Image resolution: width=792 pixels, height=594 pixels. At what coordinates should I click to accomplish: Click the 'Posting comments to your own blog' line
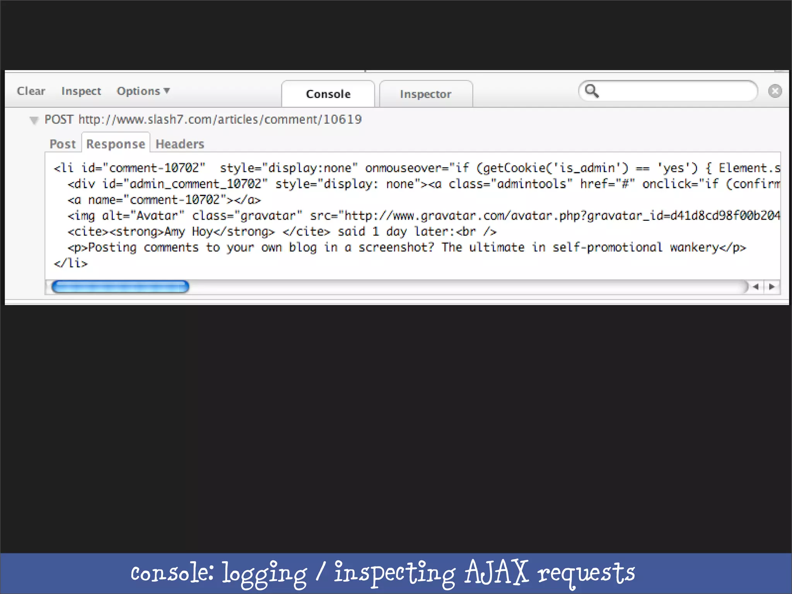(x=407, y=247)
